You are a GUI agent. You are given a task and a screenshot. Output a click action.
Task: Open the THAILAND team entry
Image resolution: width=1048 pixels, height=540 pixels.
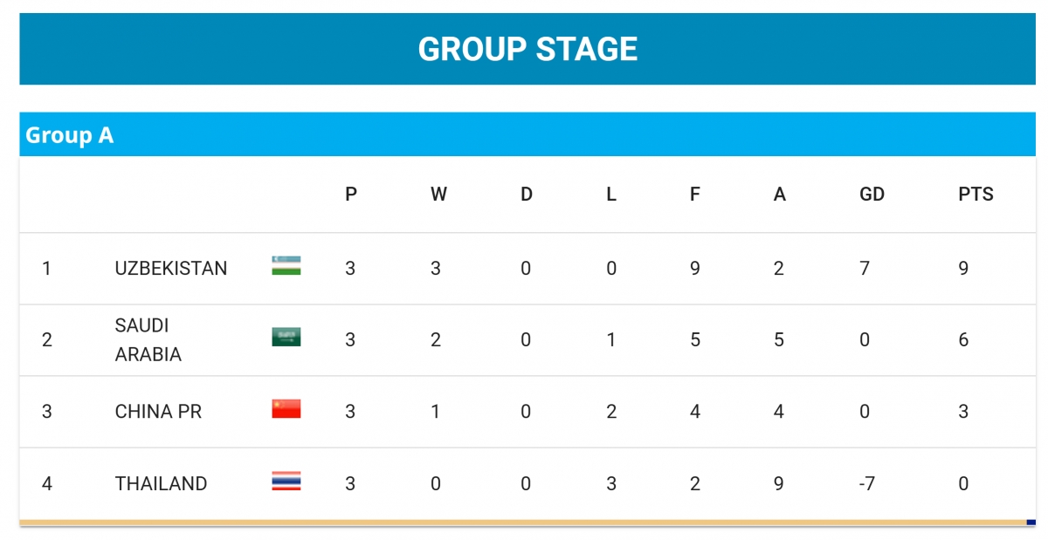tap(161, 483)
